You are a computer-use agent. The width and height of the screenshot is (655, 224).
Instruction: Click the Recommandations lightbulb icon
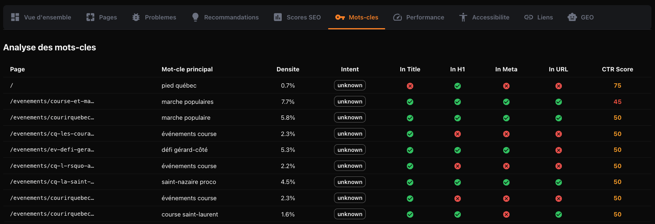195,17
